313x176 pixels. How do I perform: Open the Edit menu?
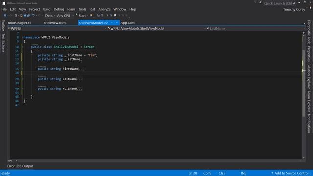tap(13, 9)
